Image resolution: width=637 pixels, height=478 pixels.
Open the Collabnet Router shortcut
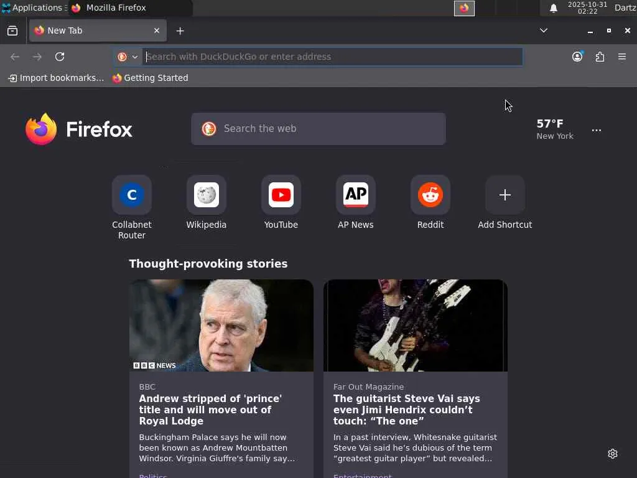coord(132,207)
